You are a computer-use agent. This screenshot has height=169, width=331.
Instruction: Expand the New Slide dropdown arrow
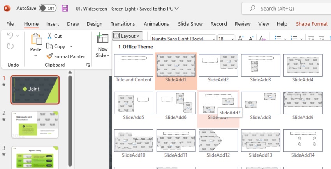pos(108,55)
